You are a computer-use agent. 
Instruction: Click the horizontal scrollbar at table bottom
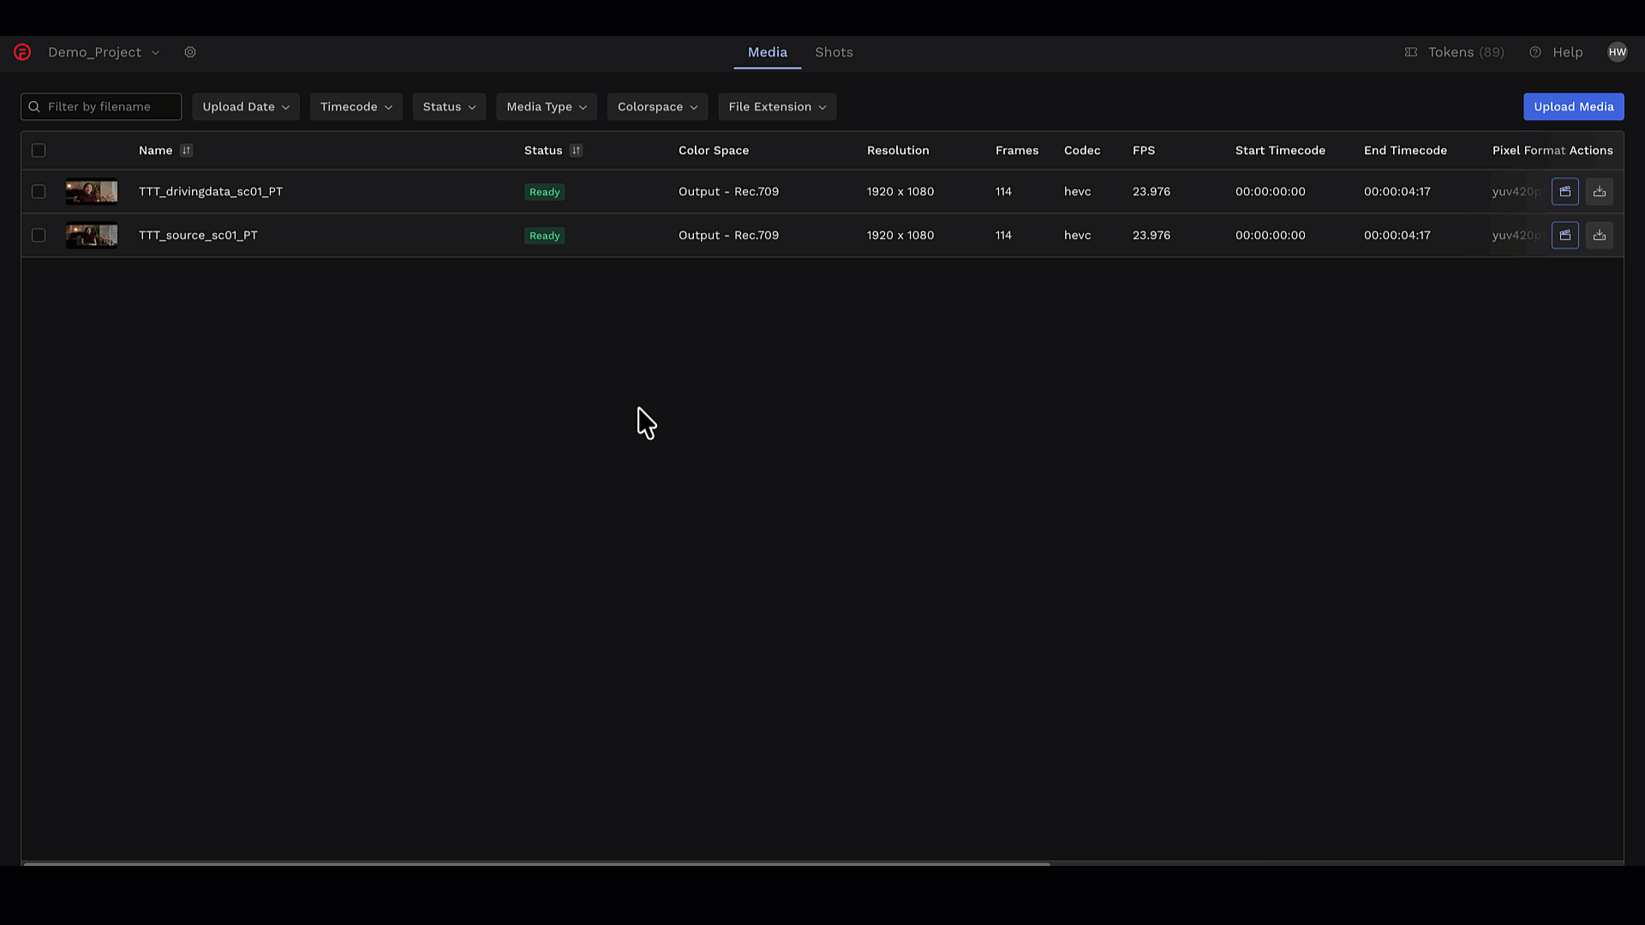point(536,863)
